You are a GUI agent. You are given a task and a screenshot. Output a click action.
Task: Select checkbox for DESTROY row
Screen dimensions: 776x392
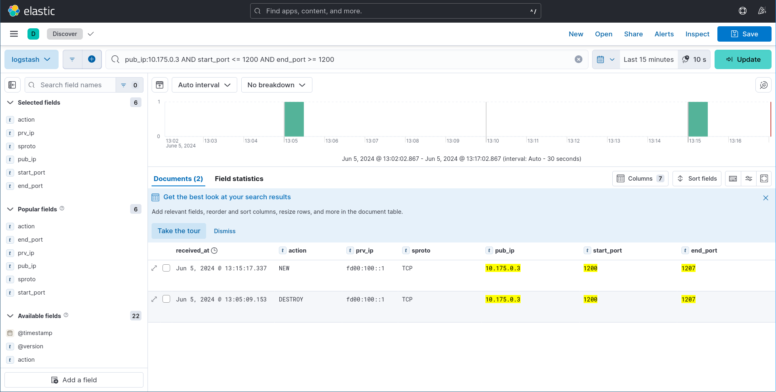click(166, 299)
